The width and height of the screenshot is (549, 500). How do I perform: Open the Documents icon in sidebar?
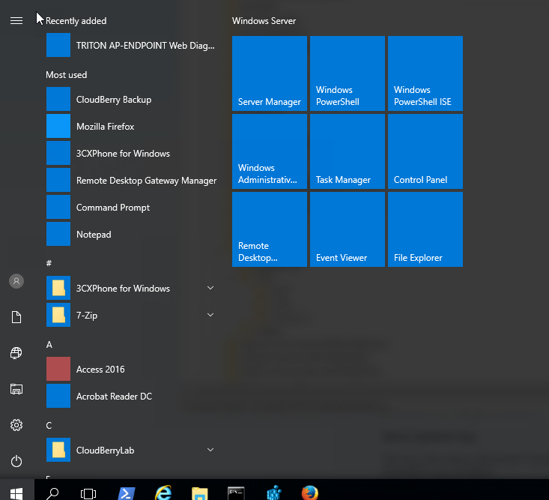(x=16, y=317)
